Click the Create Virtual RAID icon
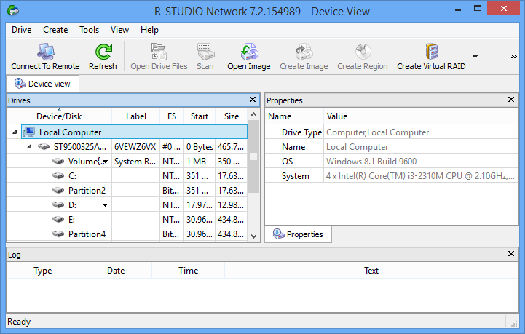This screenshot has height=334, width=525. pyautogui.click(x=431, y=52)
